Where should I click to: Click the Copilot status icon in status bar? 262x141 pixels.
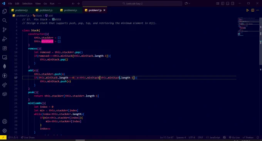224,138
